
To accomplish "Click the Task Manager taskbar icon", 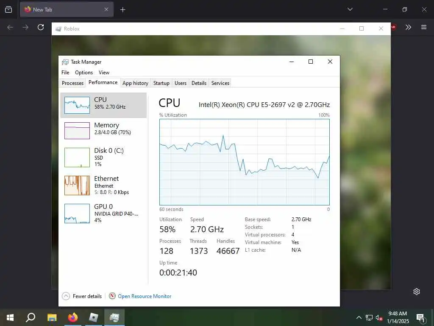I will (114, 318).
